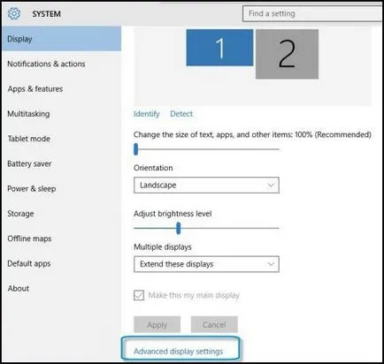Select Battery saver option
This screenshot has width=384, height=364.
click(x=29, y=163)
